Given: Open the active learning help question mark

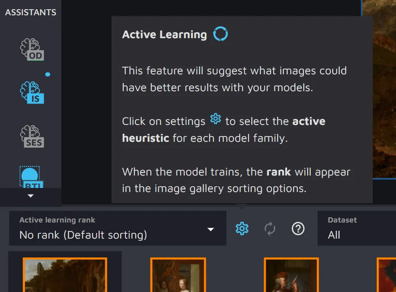Looking at the screenshot, I should point(298,229).
